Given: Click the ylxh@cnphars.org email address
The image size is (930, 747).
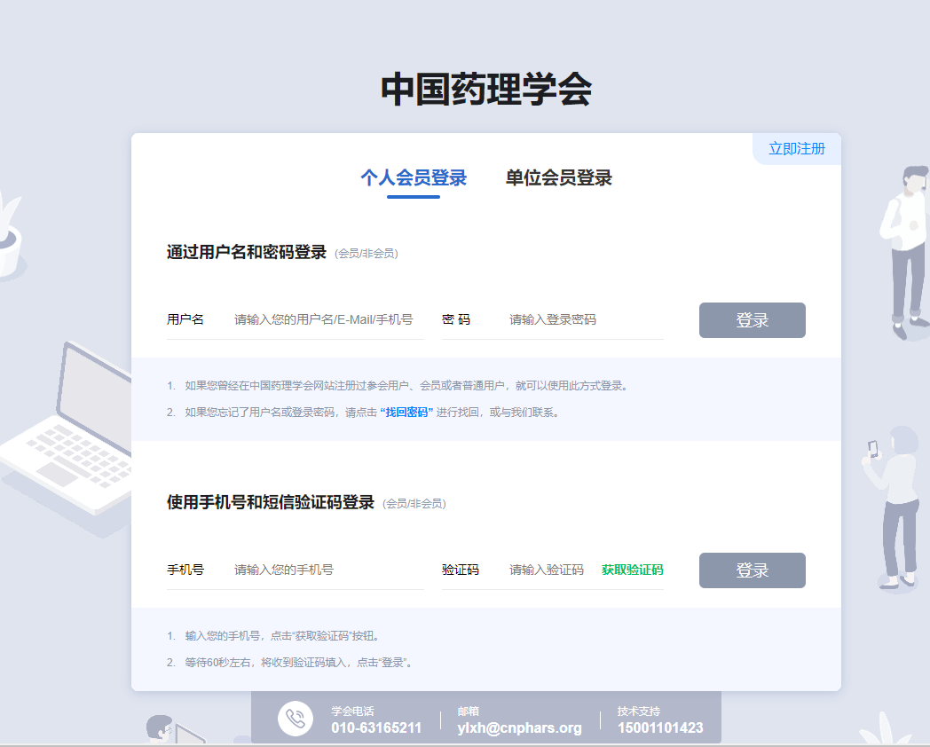Looking at the screenshot, I should click(x=519, y=728).
